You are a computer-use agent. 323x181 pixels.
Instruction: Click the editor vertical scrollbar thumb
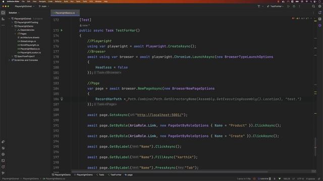pos(315,147)
